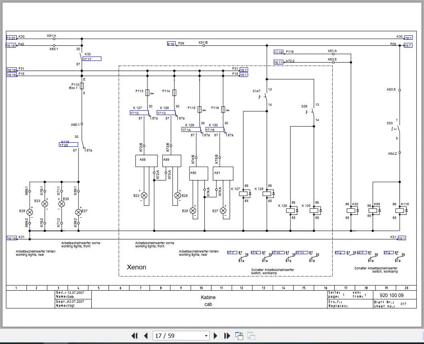Open the 16:11 reference next to A72:2
The height and width of the screenshot is (344, 424).
[279, 62]
